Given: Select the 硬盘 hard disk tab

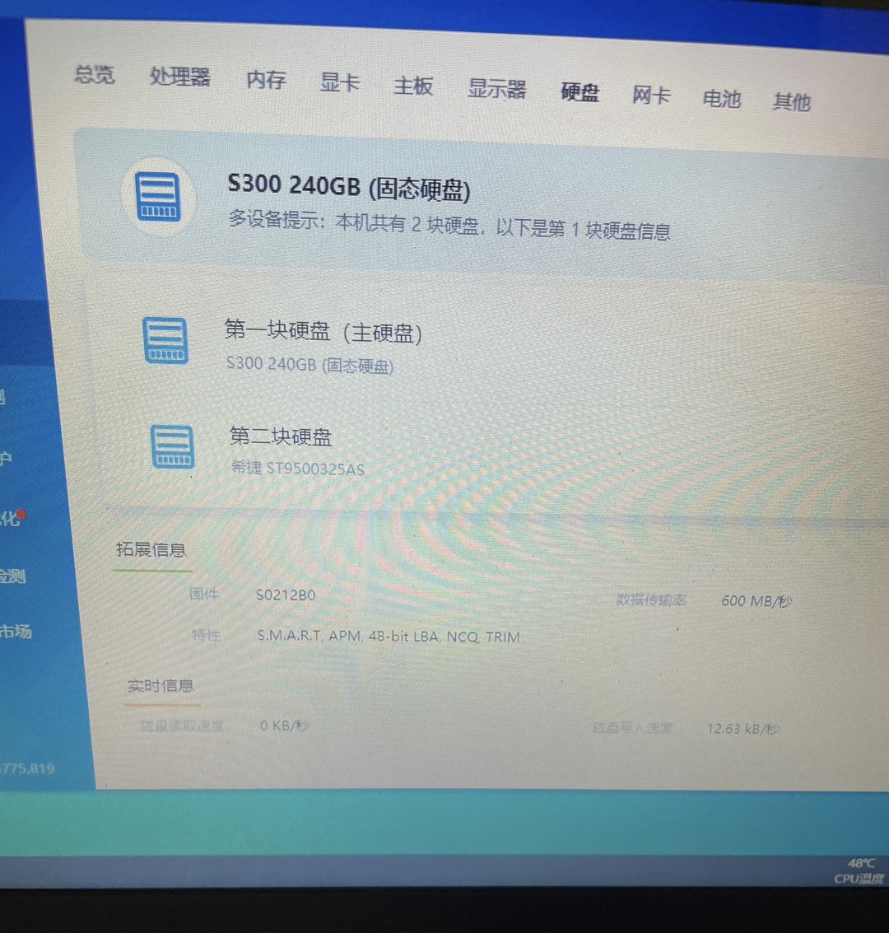Looking at the screenshot, I should [x=579, y=92].
